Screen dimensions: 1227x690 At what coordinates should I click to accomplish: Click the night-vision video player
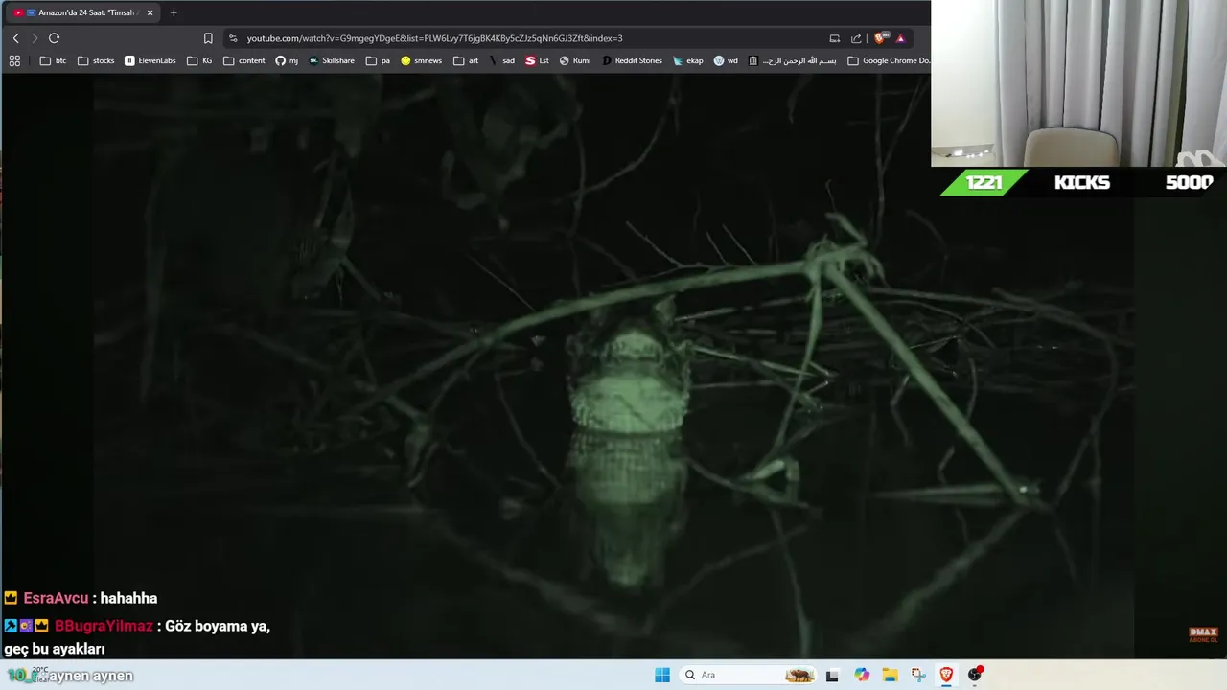613,366
